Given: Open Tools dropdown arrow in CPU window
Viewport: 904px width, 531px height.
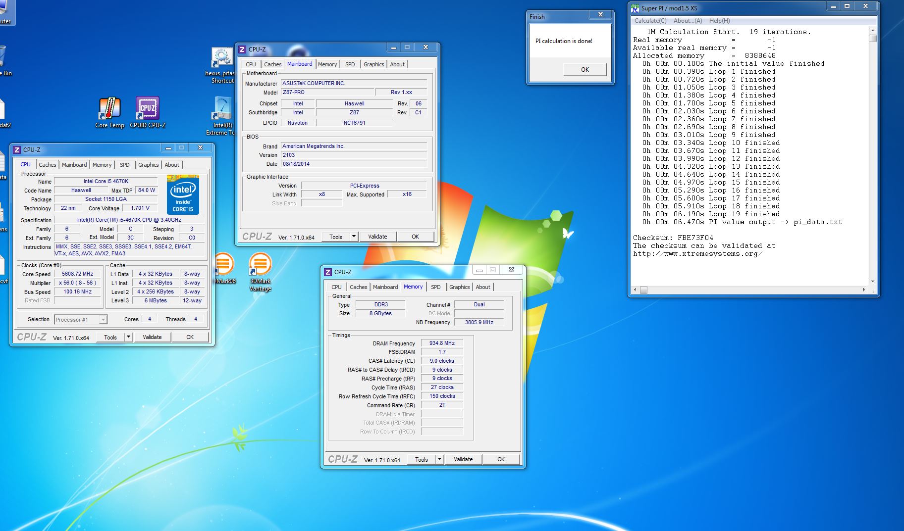Looking at the screenshot, I should click(128, 337).
